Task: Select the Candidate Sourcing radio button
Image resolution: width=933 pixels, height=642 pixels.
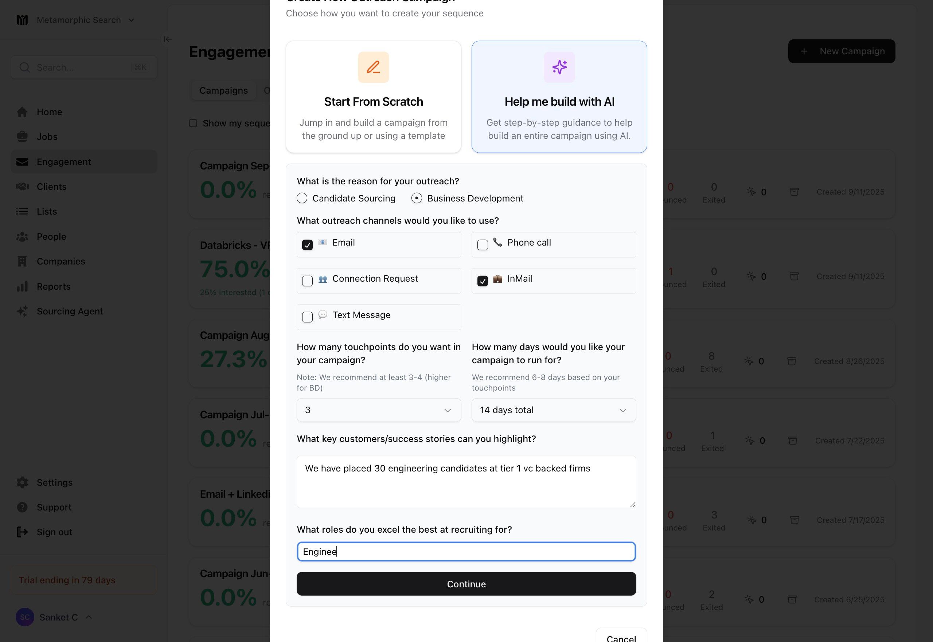Action: tap(302, 198)
